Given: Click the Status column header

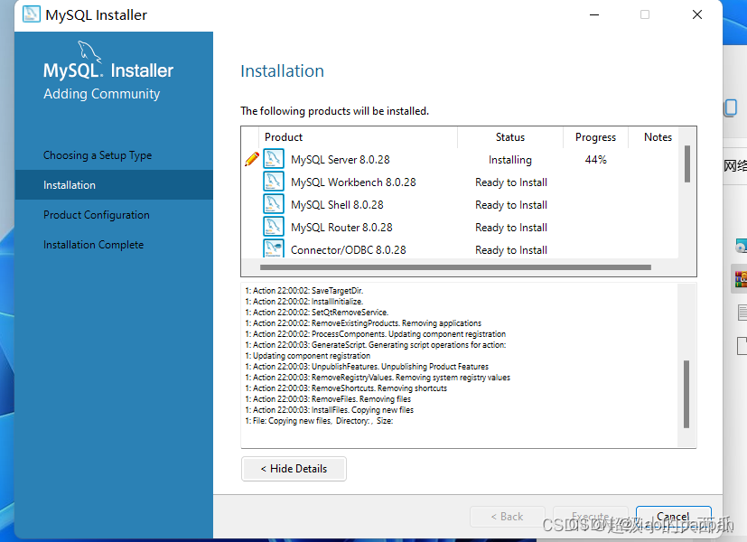Looking at the screenshot, I should click(x=510, y=137).
